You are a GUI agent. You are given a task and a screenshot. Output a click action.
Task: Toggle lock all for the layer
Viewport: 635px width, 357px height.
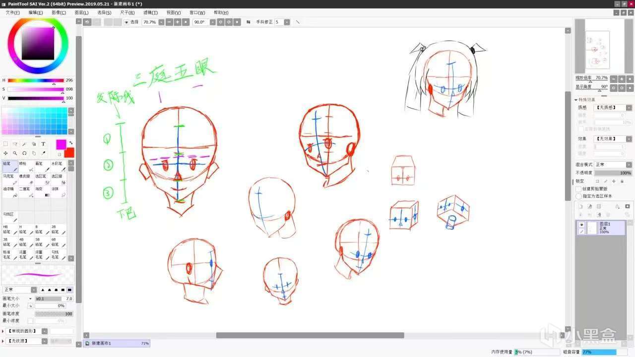[622, 181]
